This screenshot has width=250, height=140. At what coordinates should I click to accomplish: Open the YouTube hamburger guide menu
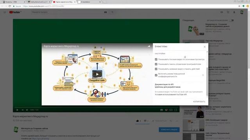[5, 12]
